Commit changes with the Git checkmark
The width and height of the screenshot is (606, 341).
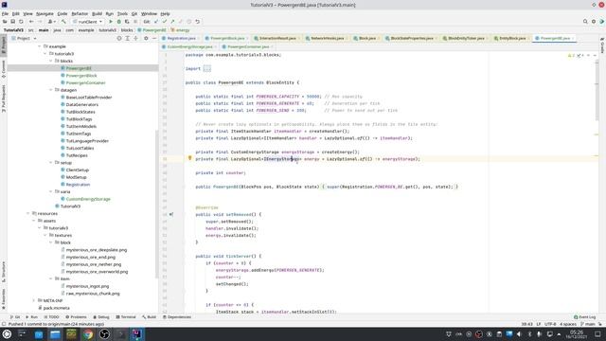point(164,22)
